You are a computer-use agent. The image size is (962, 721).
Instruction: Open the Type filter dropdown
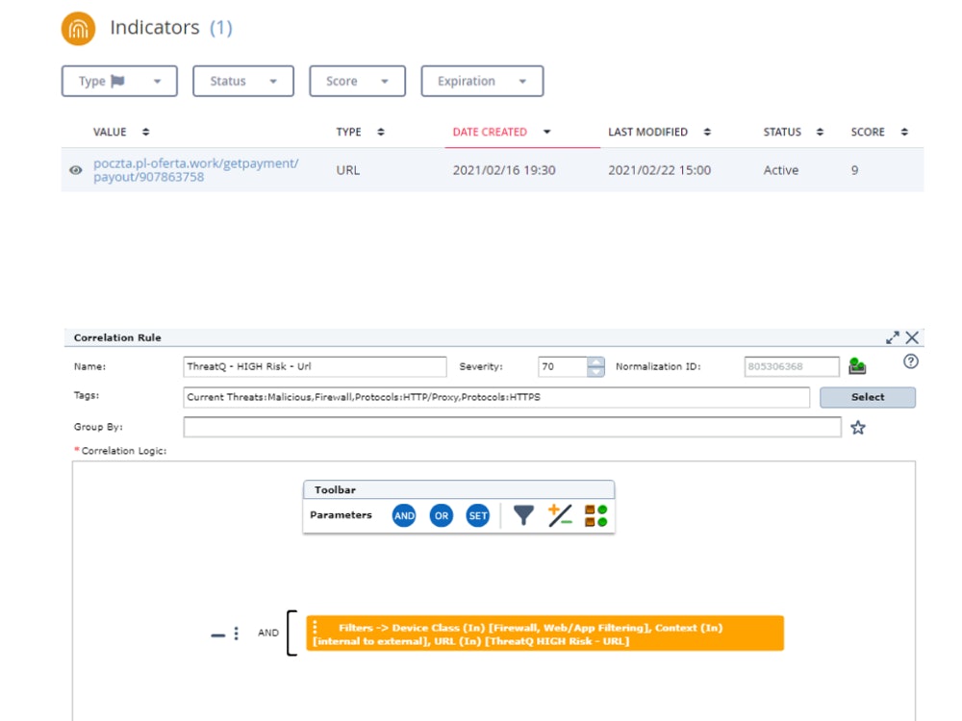pos(119,82)
